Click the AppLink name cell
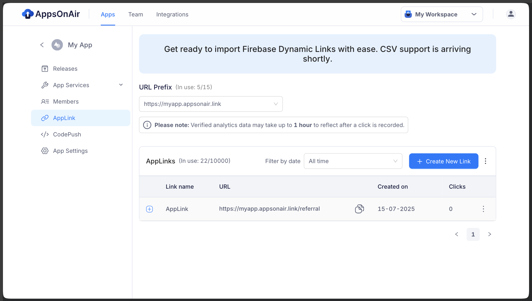This screenshot has width=532, height=301. (177, 209)
